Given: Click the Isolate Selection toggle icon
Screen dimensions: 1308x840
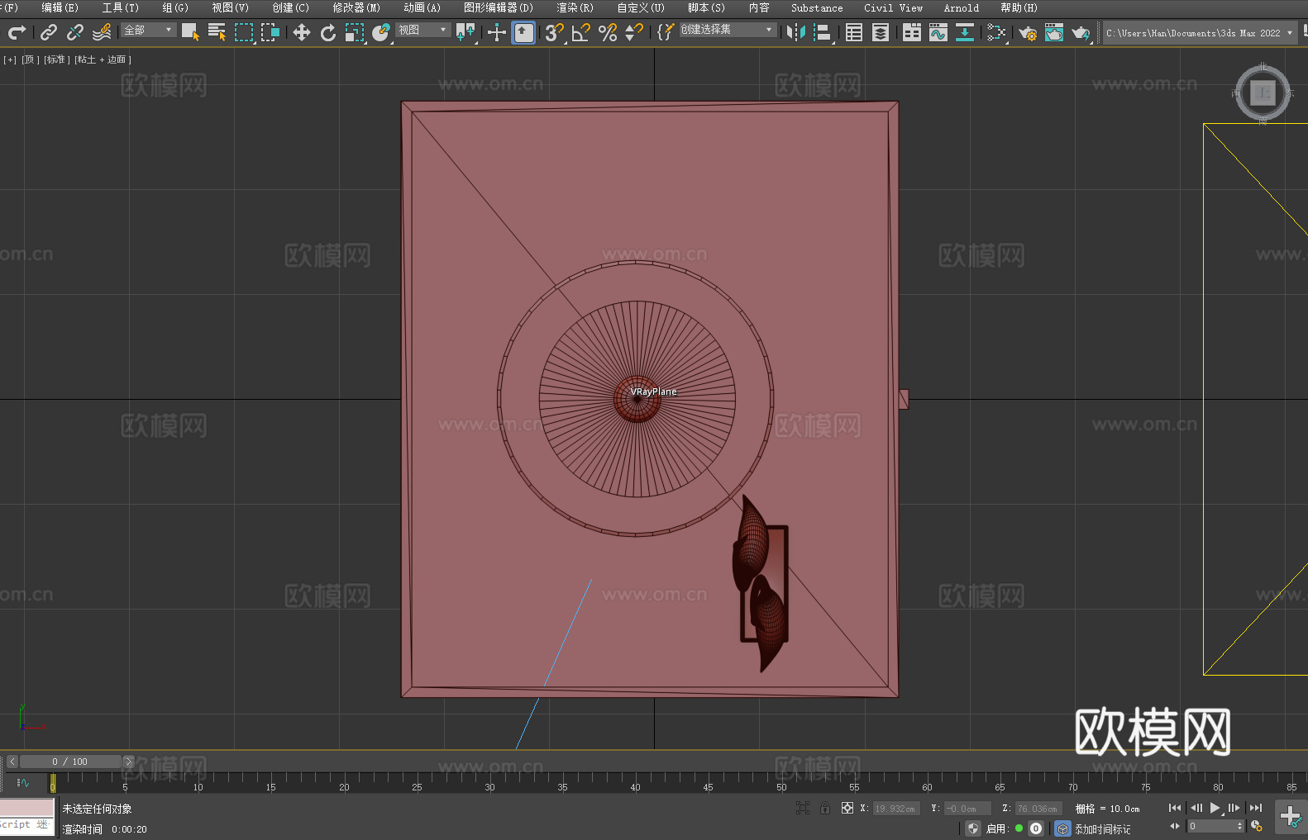Looking at the screenshot, I should pos(803,808).
